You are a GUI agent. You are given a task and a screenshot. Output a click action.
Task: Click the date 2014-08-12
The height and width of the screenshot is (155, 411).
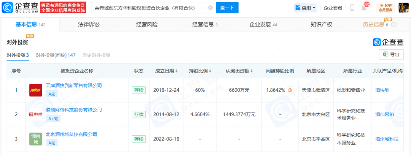pos(166,114)
